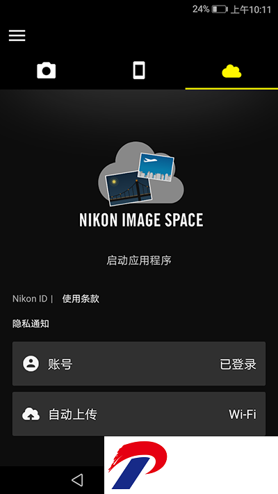Tap the battery status icon
The image size is (278, 494).
pyautogui.click(x=220, y=10)
